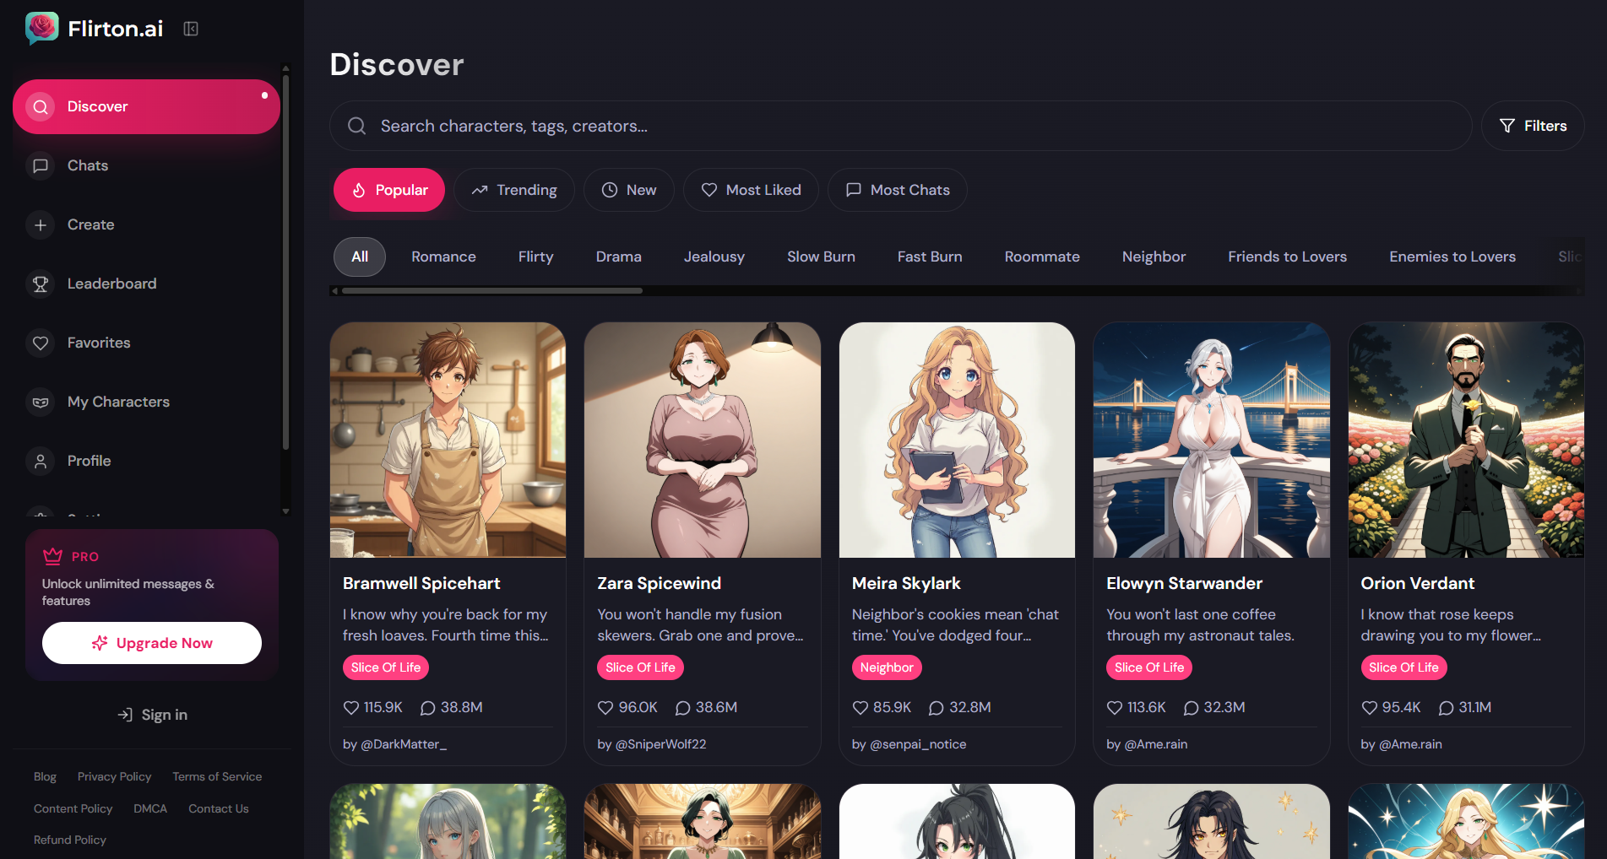Image resolution: width=1607 pixels, height=859 pixels.
Task: Open Discover via the magnifier icon
Action: (40, 106)
